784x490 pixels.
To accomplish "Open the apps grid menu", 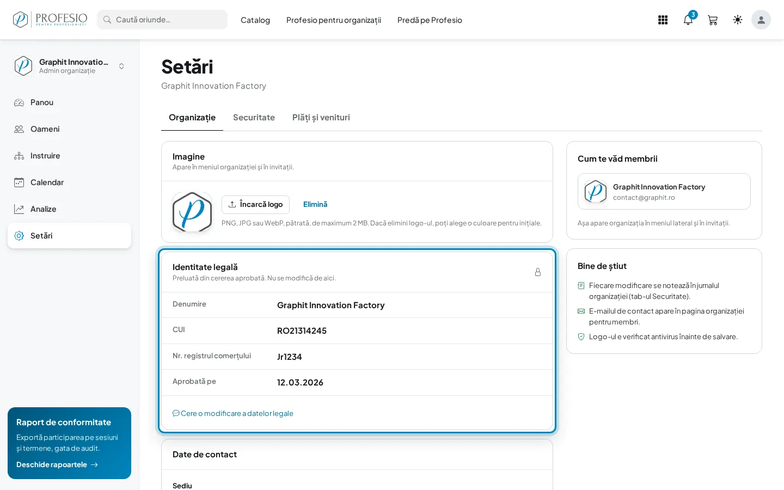I will click(663, 20).
